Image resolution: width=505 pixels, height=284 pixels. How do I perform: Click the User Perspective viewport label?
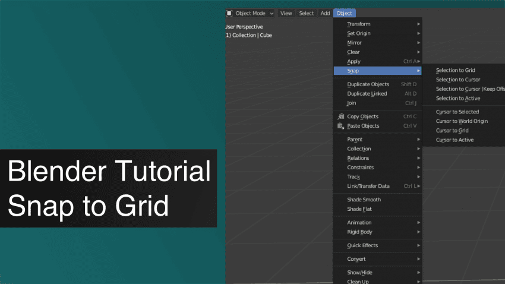pyautogui.click(x=244, y=27)
